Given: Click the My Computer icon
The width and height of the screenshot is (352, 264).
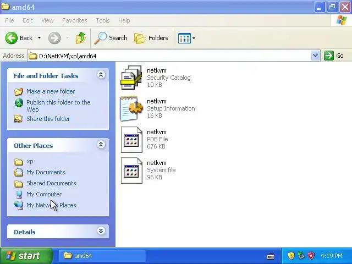Looking at the screenshot, I should point(19,195).
